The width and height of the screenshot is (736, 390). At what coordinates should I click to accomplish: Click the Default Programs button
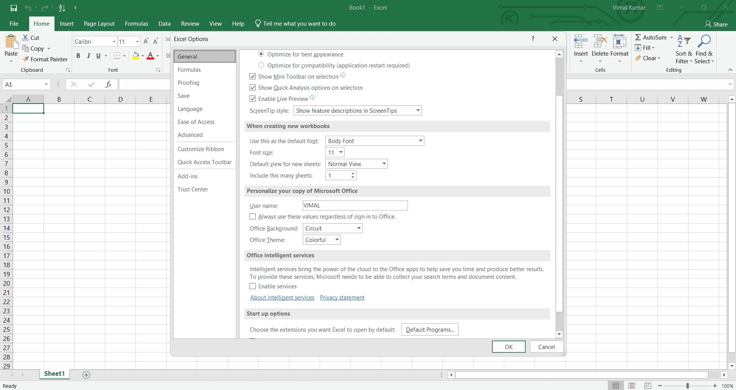point(429,329)
